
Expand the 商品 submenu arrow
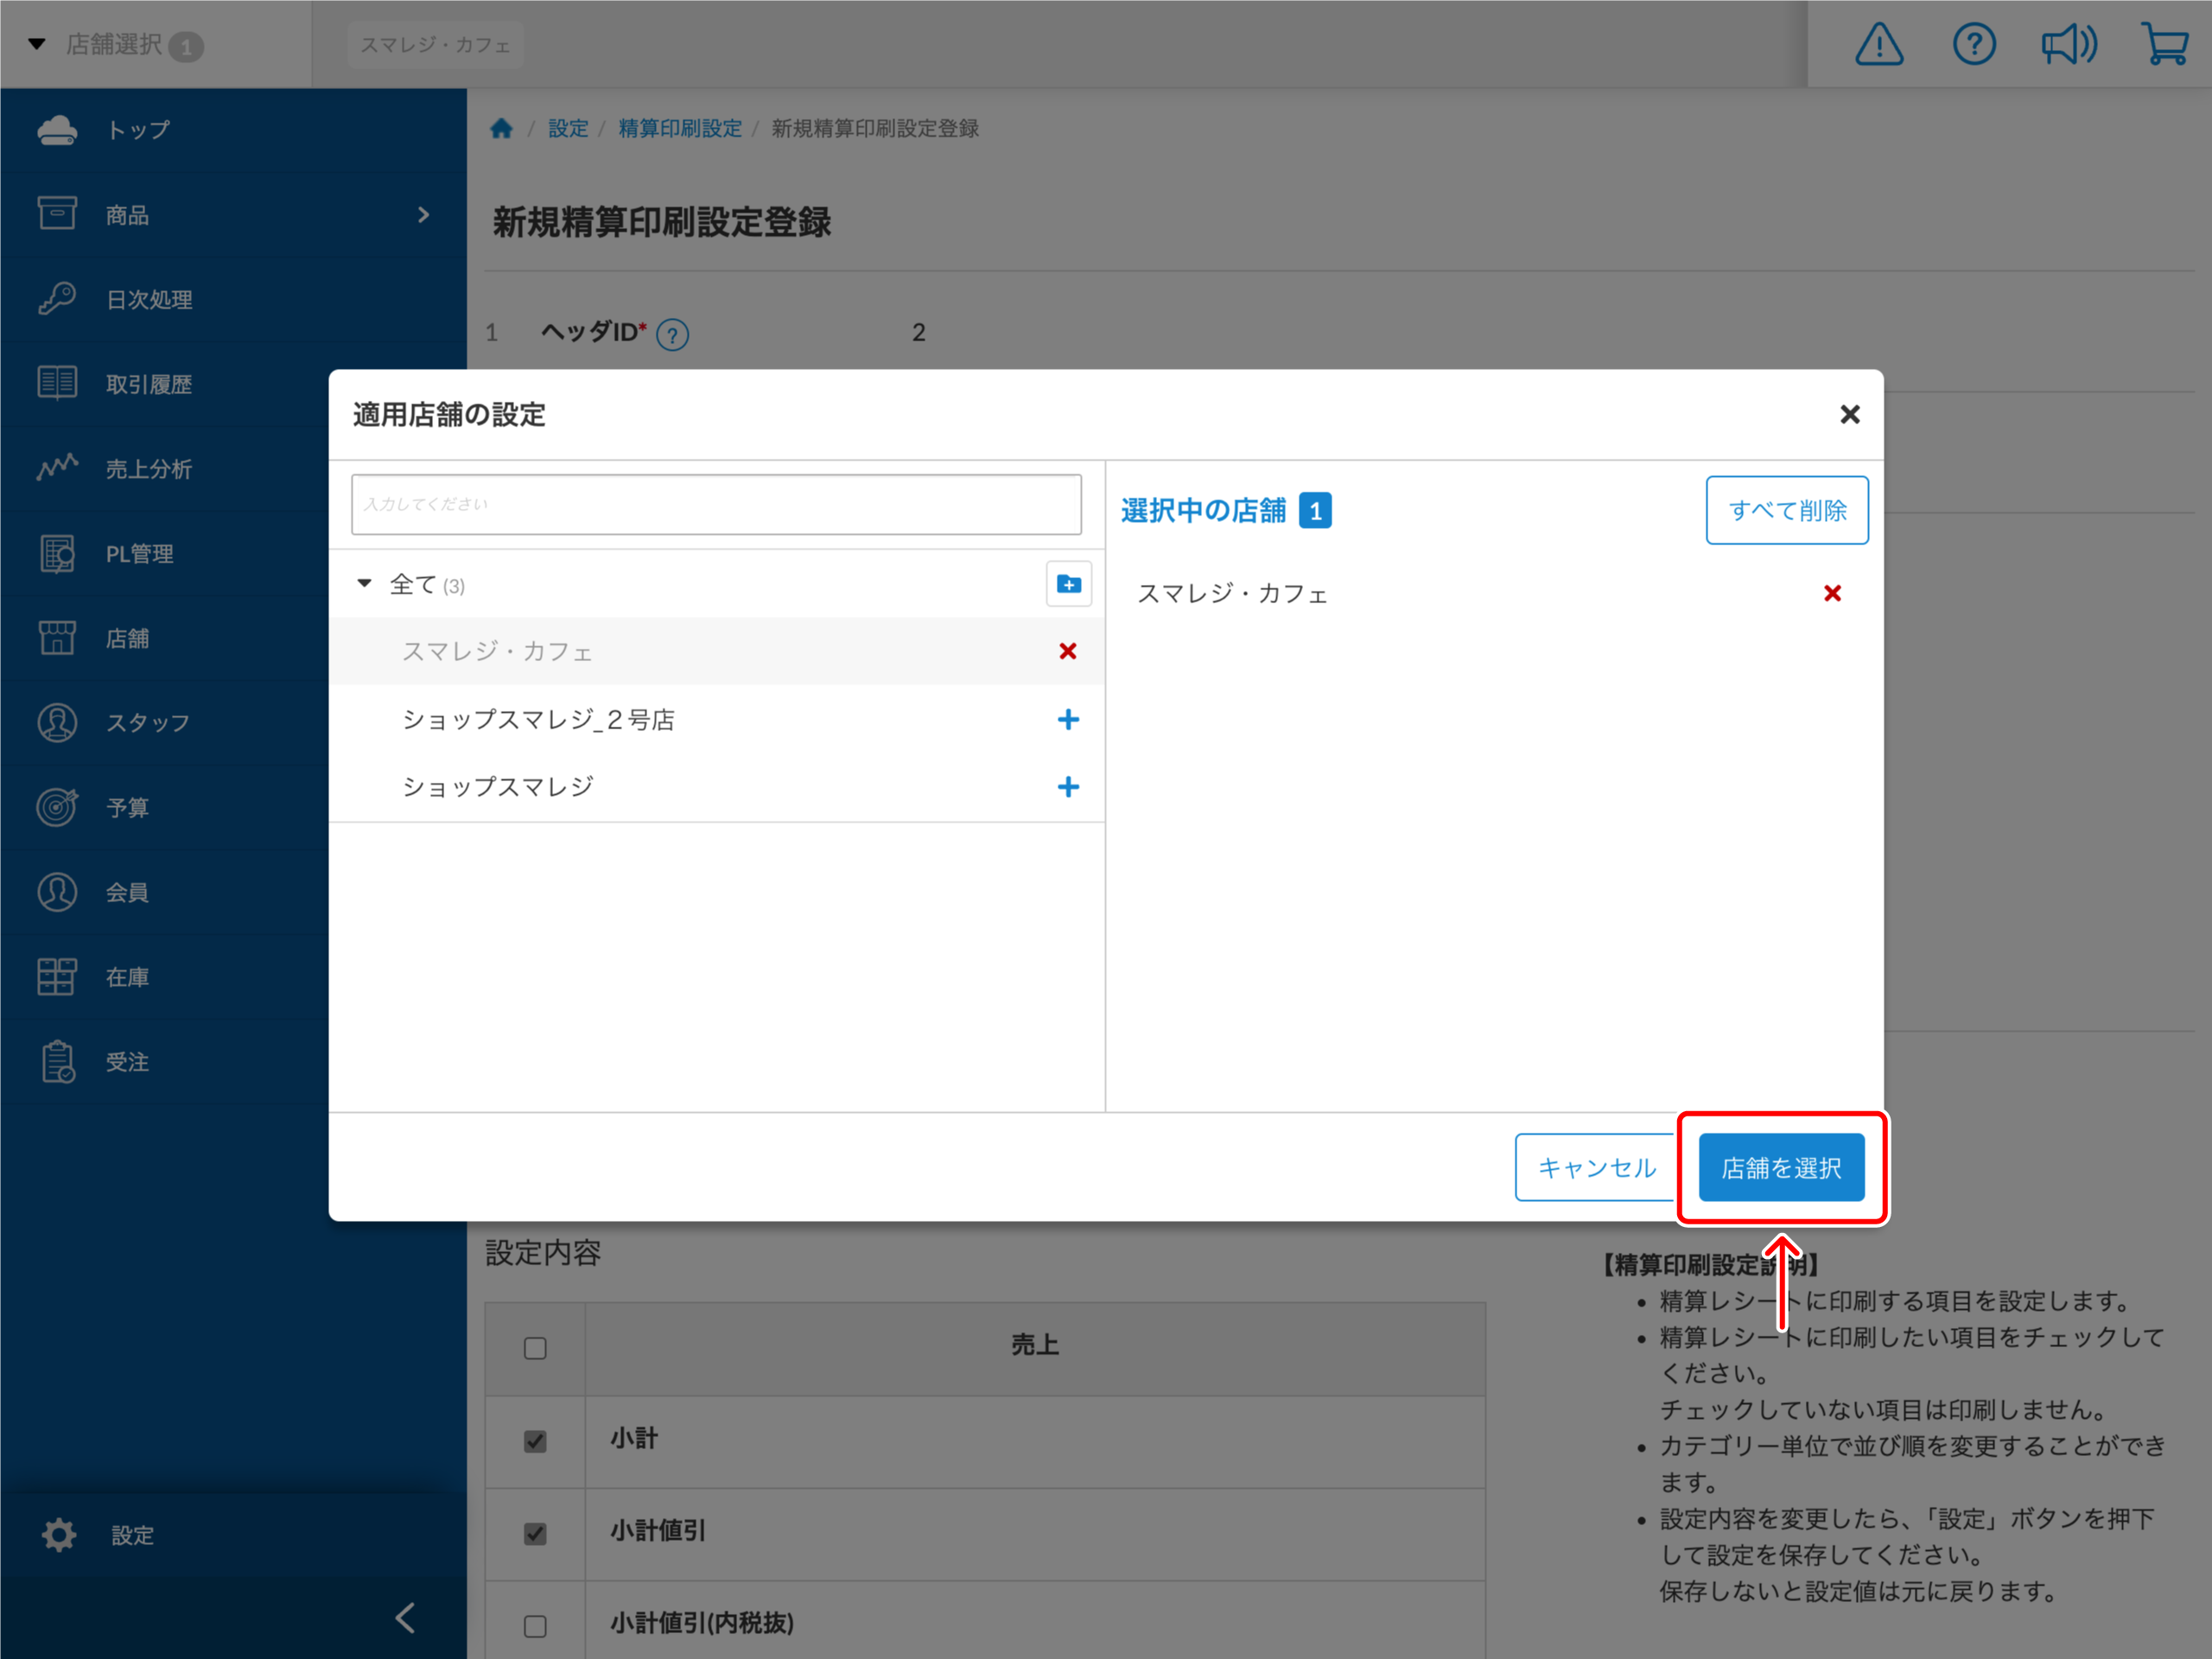424,215
